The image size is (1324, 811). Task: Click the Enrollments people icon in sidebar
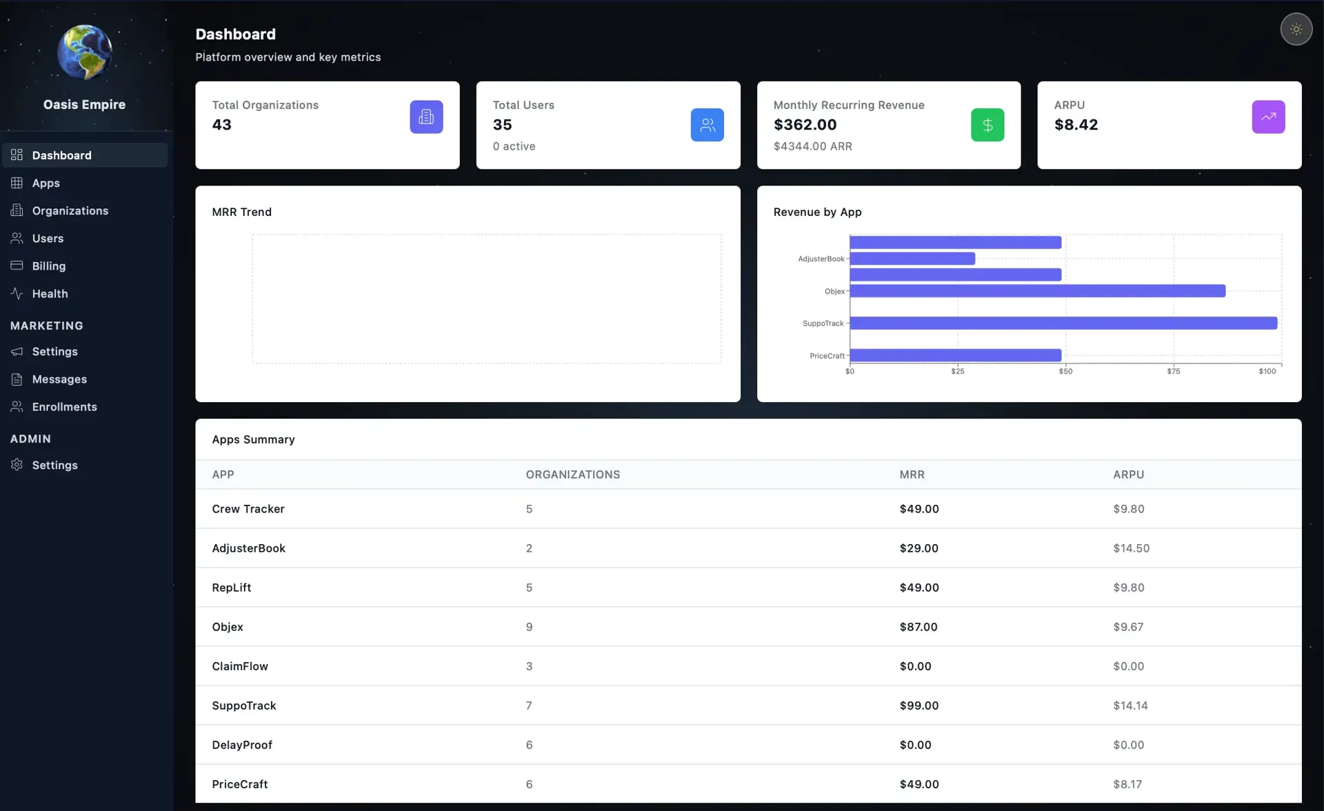pos(17,407)
